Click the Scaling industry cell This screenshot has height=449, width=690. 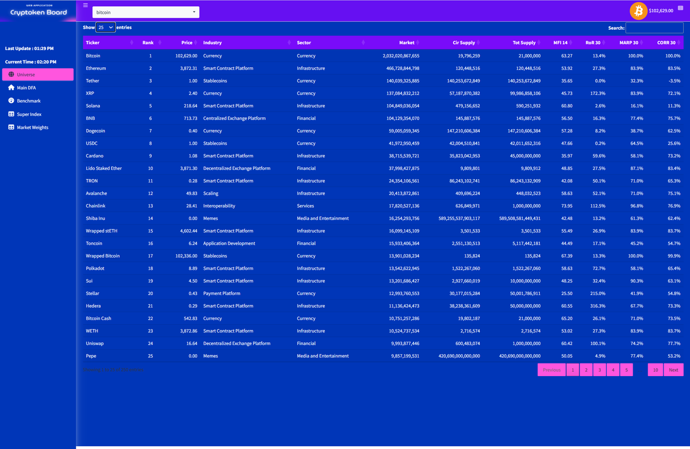tap(247, 193)
